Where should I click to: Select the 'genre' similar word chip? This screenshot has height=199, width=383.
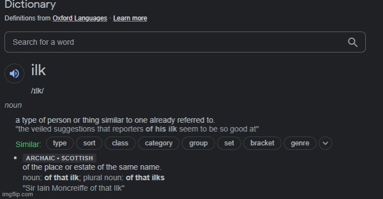point(300,143)
